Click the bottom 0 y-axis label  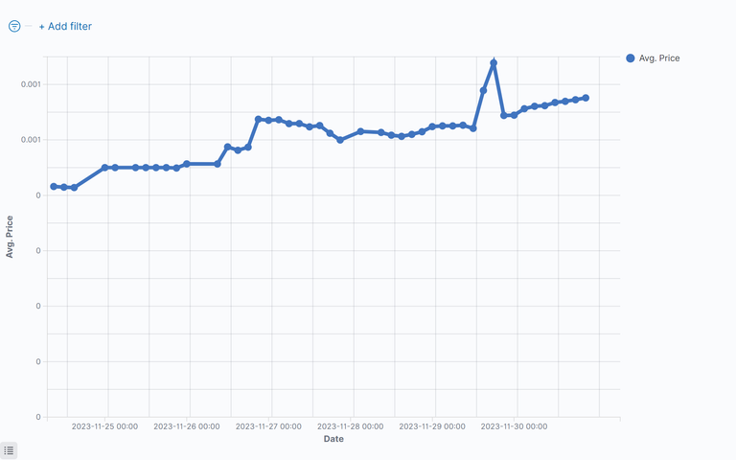point(38,417)
